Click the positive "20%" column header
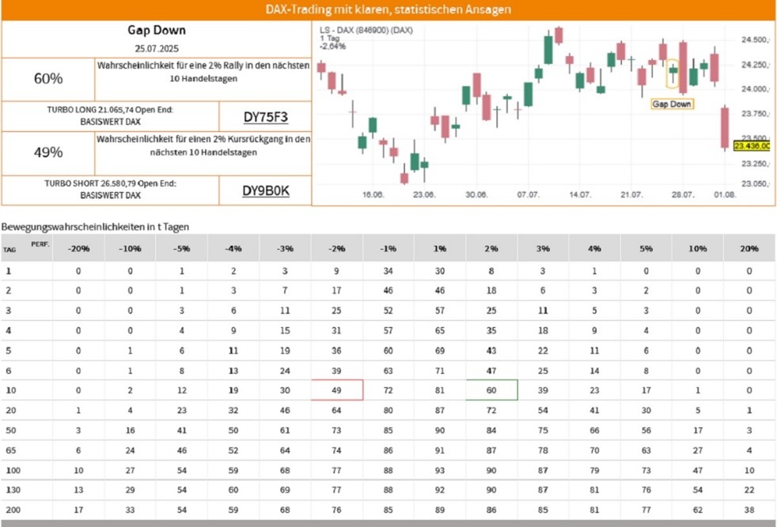 pyautogui.click(x=749, y=248)
